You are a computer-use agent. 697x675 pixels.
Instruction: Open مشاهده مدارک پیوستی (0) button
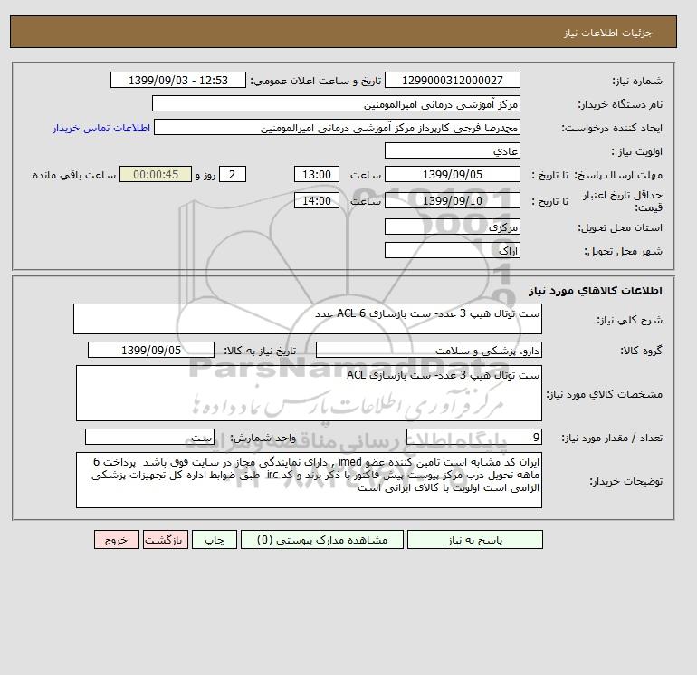(322, 540)
